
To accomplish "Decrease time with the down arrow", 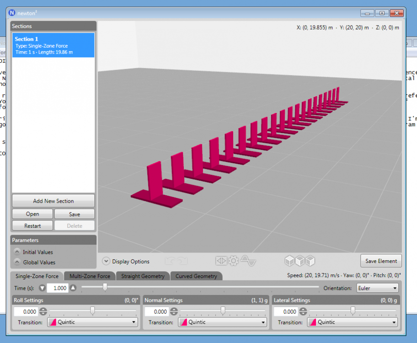I will click(x=43, y=288).
